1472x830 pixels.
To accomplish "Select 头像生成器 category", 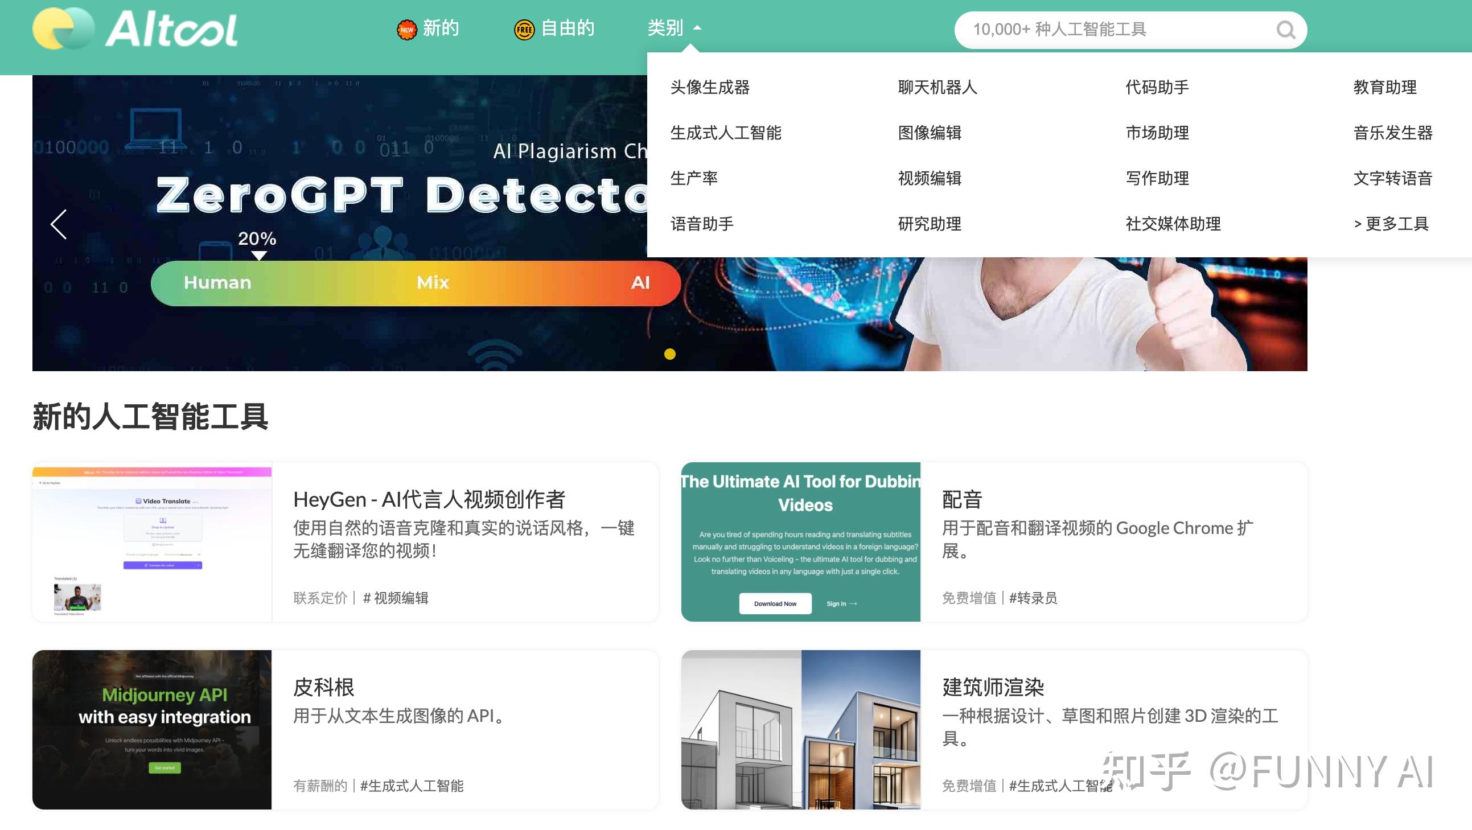I will [x=710, y=88].
